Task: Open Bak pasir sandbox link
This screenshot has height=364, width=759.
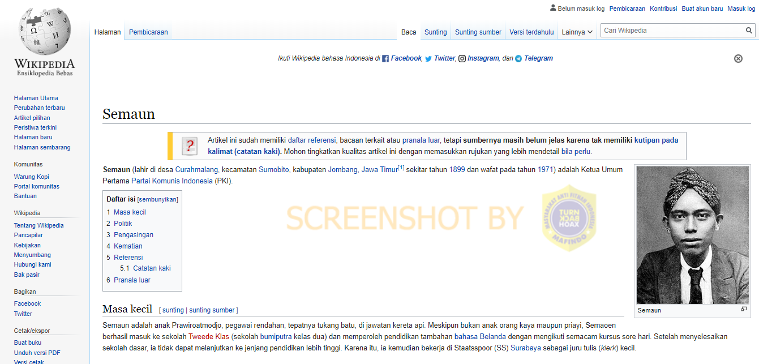Action: pyautogui.click(x=27, y=275)
